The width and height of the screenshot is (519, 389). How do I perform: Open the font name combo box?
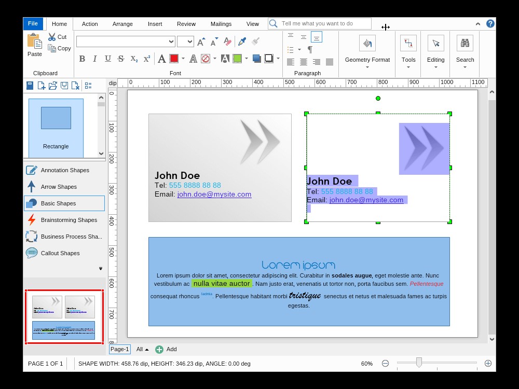(x=126, y=41)
